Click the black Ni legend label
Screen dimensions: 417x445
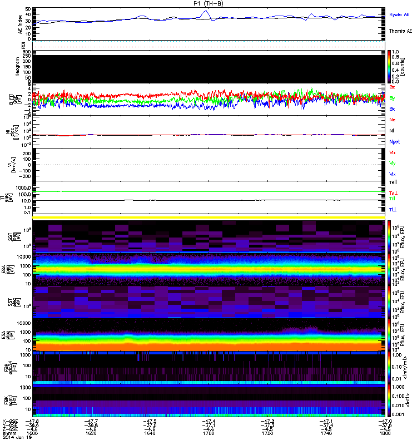392,131
